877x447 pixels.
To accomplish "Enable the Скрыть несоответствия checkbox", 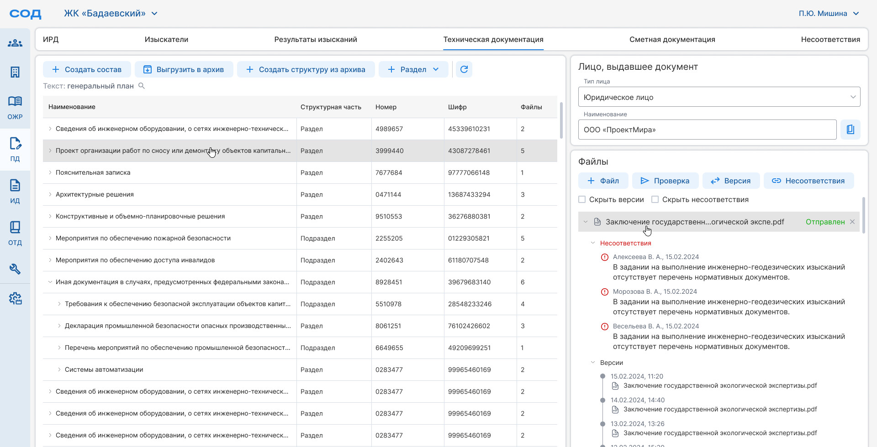I will point(655,199).
